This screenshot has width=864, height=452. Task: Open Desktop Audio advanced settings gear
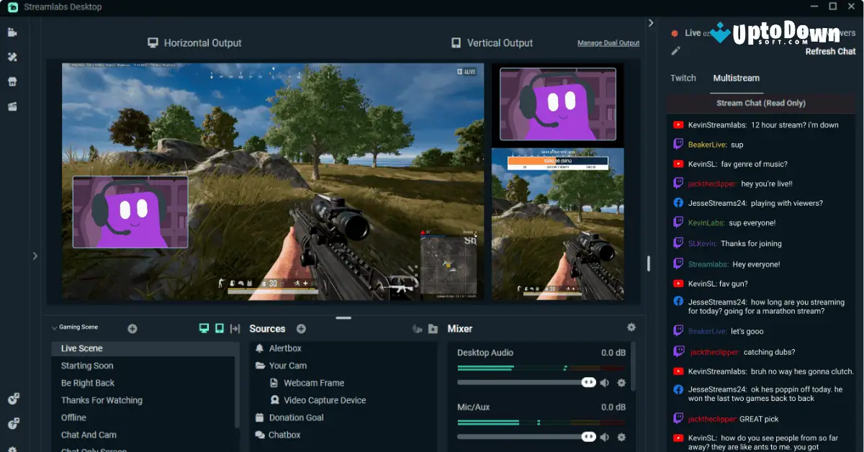(x=621, y=383)
